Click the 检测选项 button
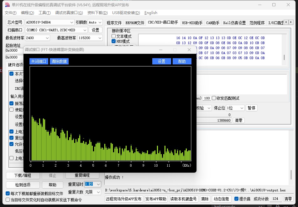The height and width of the screenshot is (207, 298). pyautogui.click(x=23, y=185)
